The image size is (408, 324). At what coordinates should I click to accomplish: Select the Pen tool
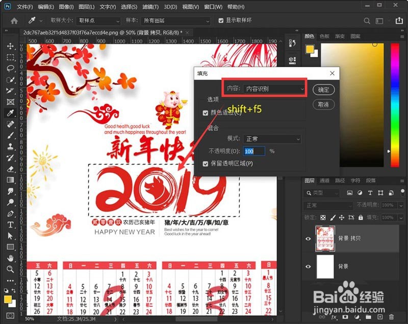click(10, 214)
